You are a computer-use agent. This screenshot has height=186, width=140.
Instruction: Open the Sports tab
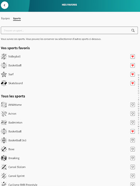coord(17,19)
